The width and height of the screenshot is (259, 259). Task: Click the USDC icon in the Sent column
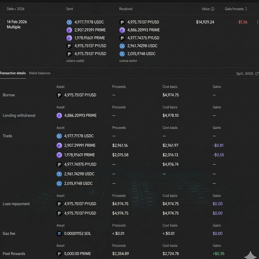pyautogui.click(x=69, y=22)
